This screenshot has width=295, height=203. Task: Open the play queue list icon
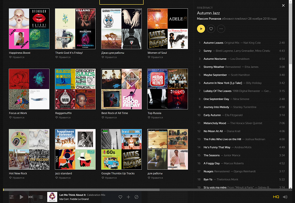pyautogui.click(x=40, y=197)
